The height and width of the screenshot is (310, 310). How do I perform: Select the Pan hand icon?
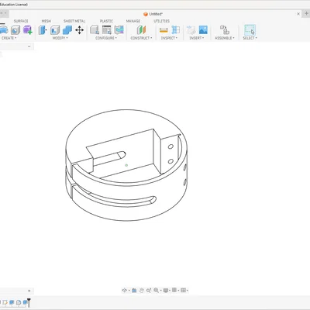[141, 291]
